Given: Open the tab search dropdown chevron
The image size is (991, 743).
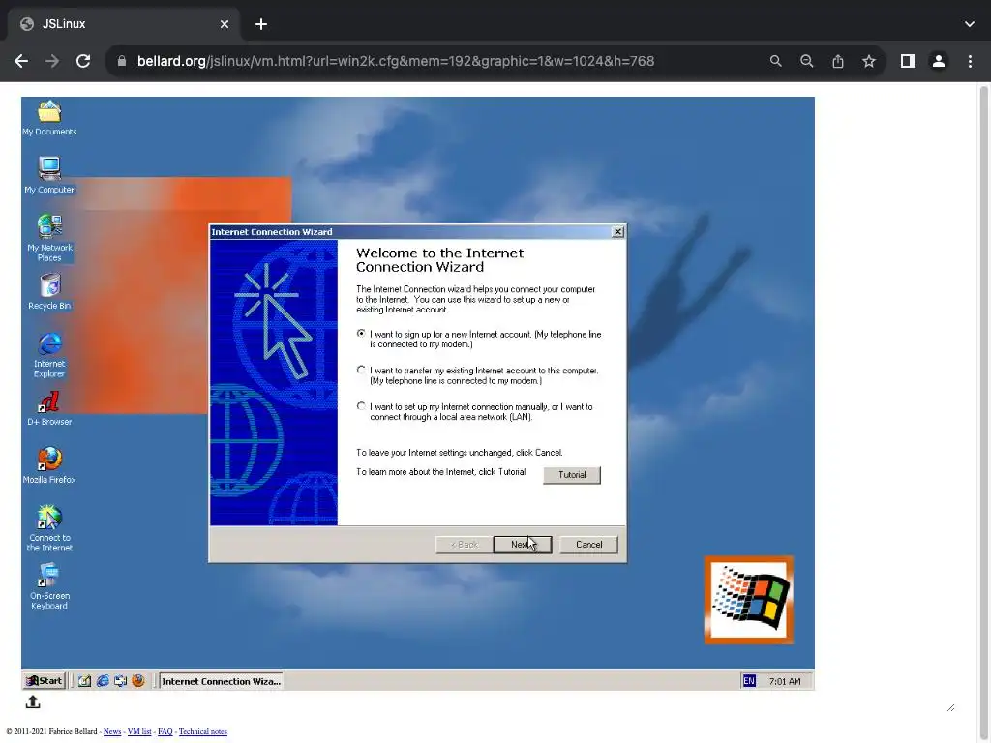Looking at the screenshot, I should [x=969, y=24].
